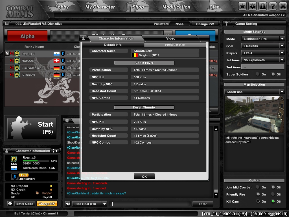The width and height of the screenshot is (289, 217).
Task: Open the Shop tab
Action: point(138,7)
